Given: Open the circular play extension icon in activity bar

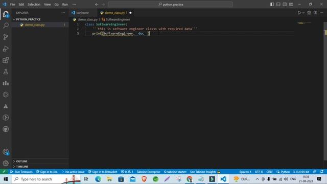Looking at the screenshot, I should tap(6, 118).
